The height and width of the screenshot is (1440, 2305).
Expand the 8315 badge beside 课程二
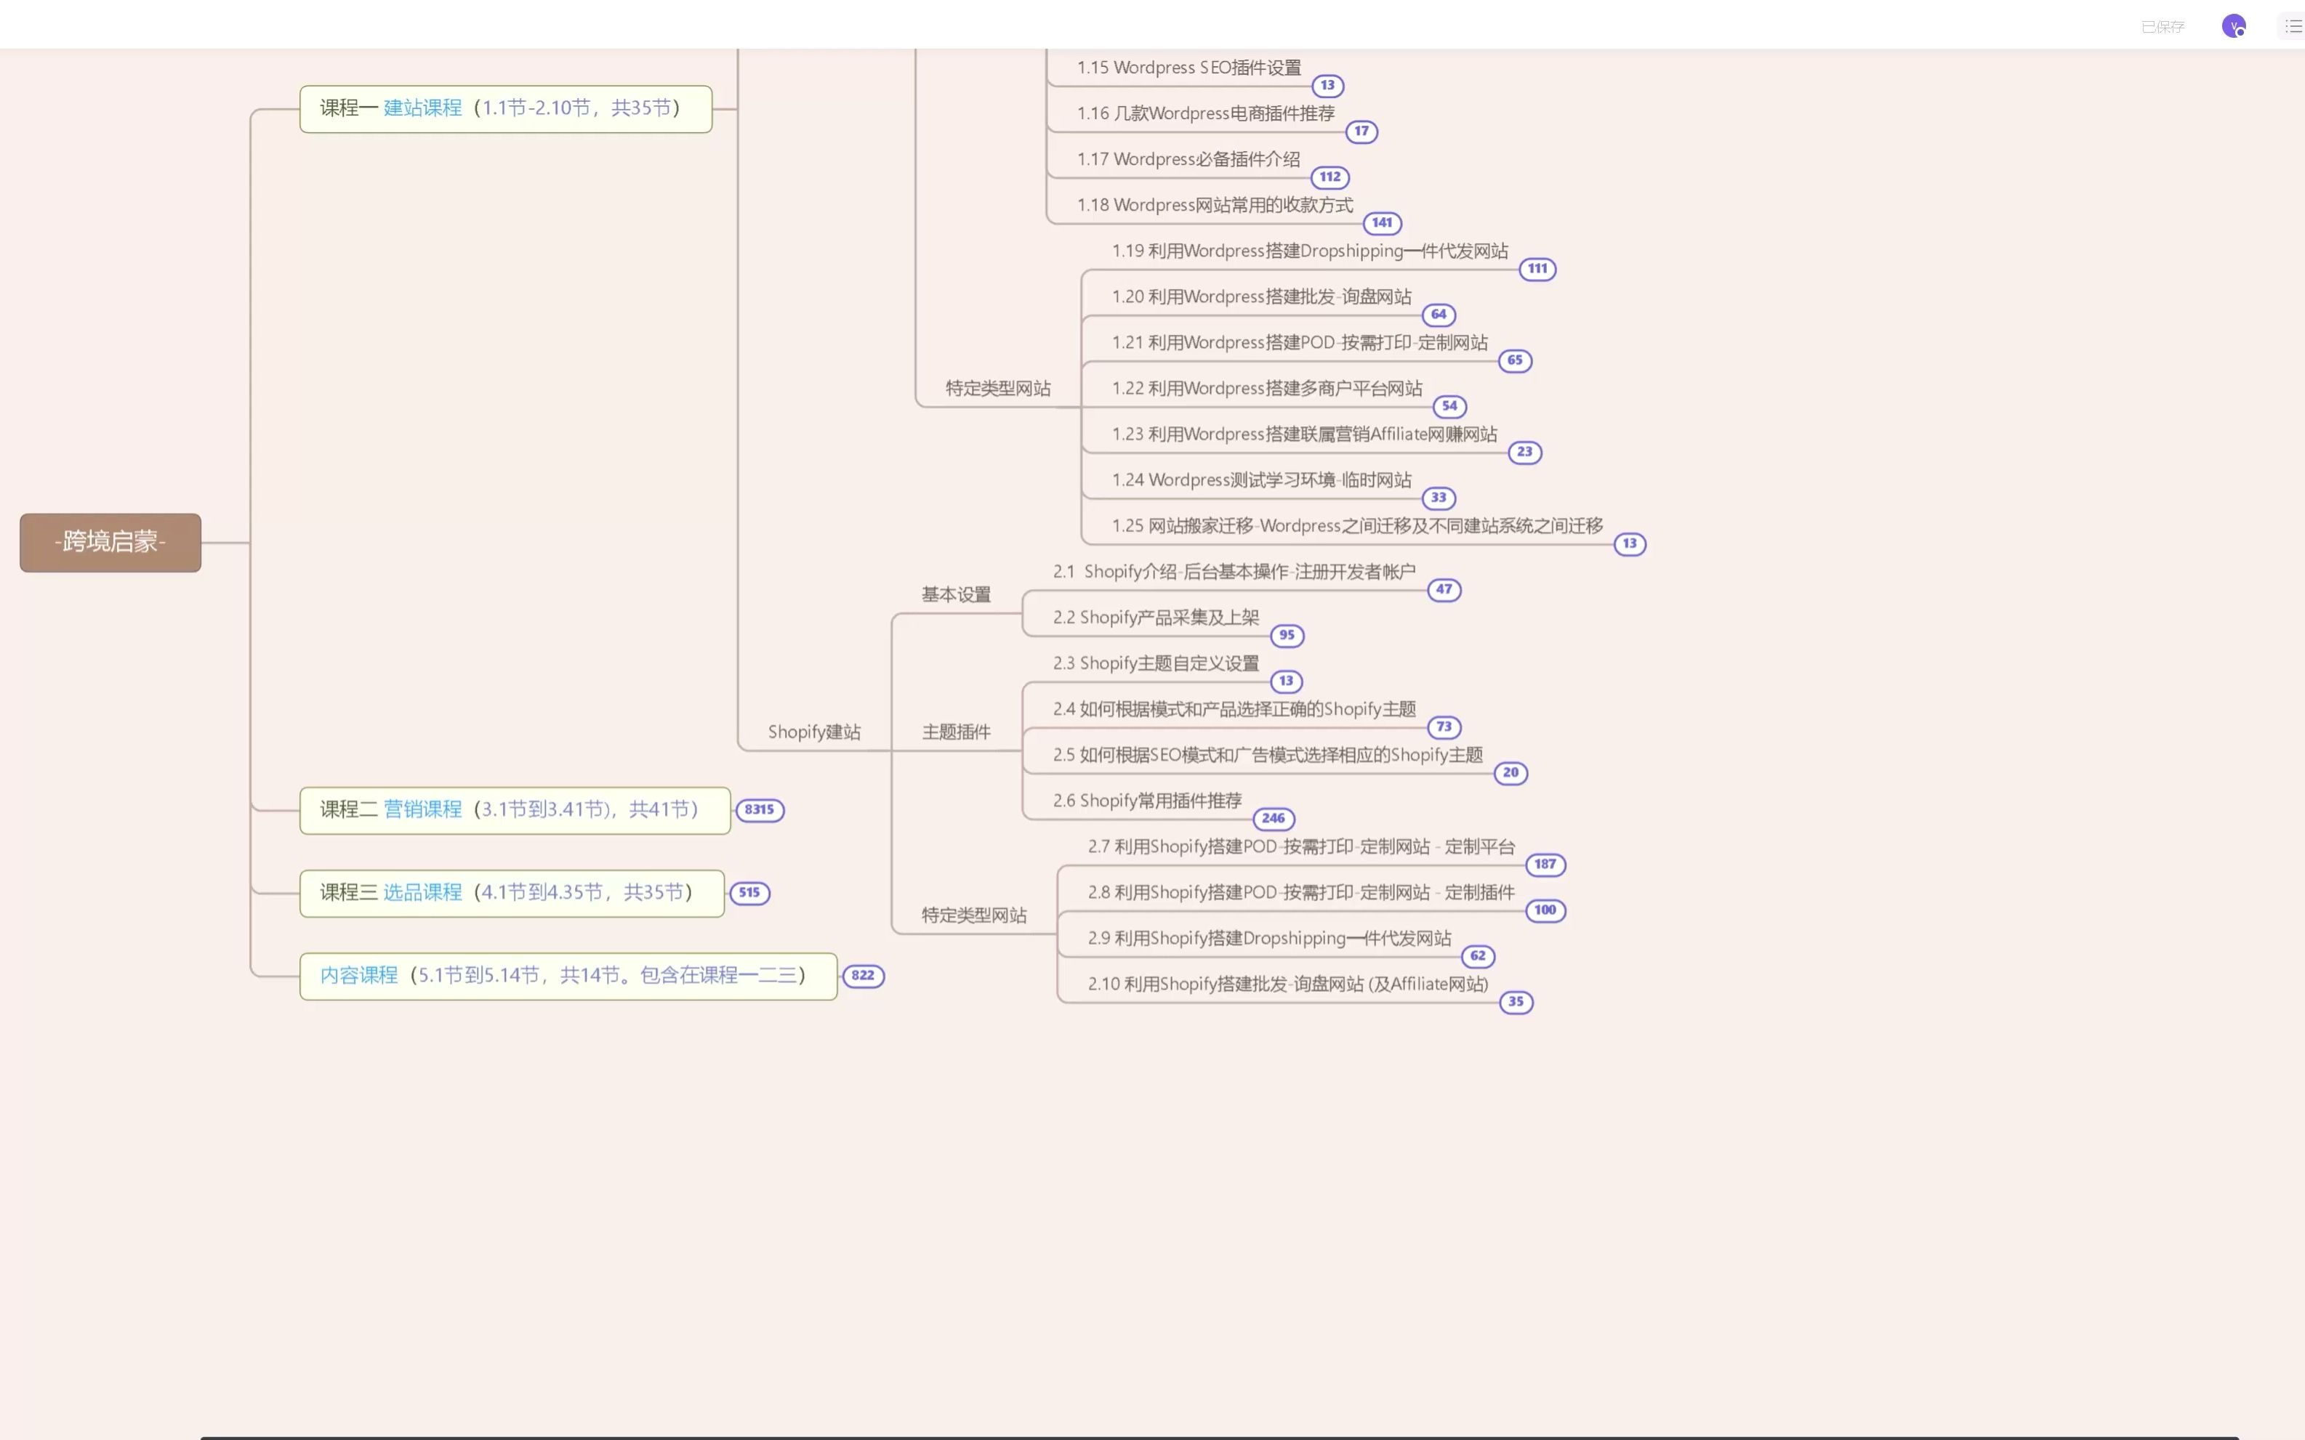click(x=760, y=809)
